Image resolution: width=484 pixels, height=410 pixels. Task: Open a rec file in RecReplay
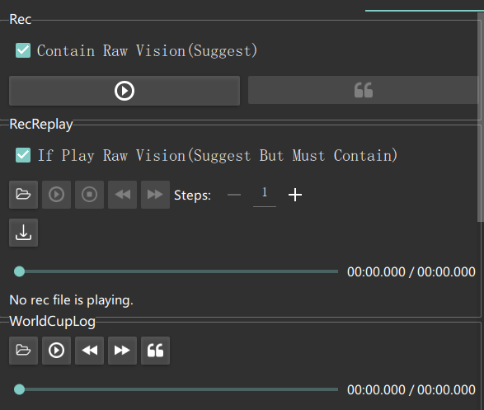coord(23,195)
